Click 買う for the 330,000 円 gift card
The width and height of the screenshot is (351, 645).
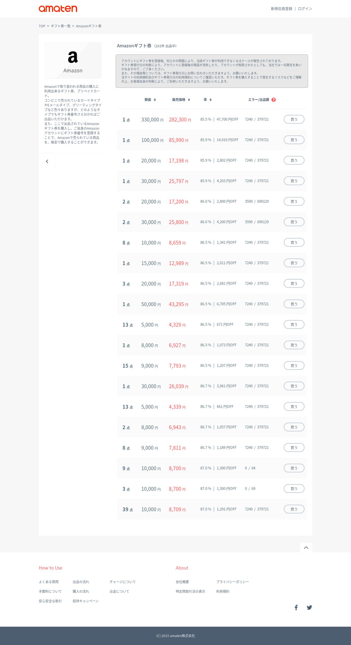point(294,120)
